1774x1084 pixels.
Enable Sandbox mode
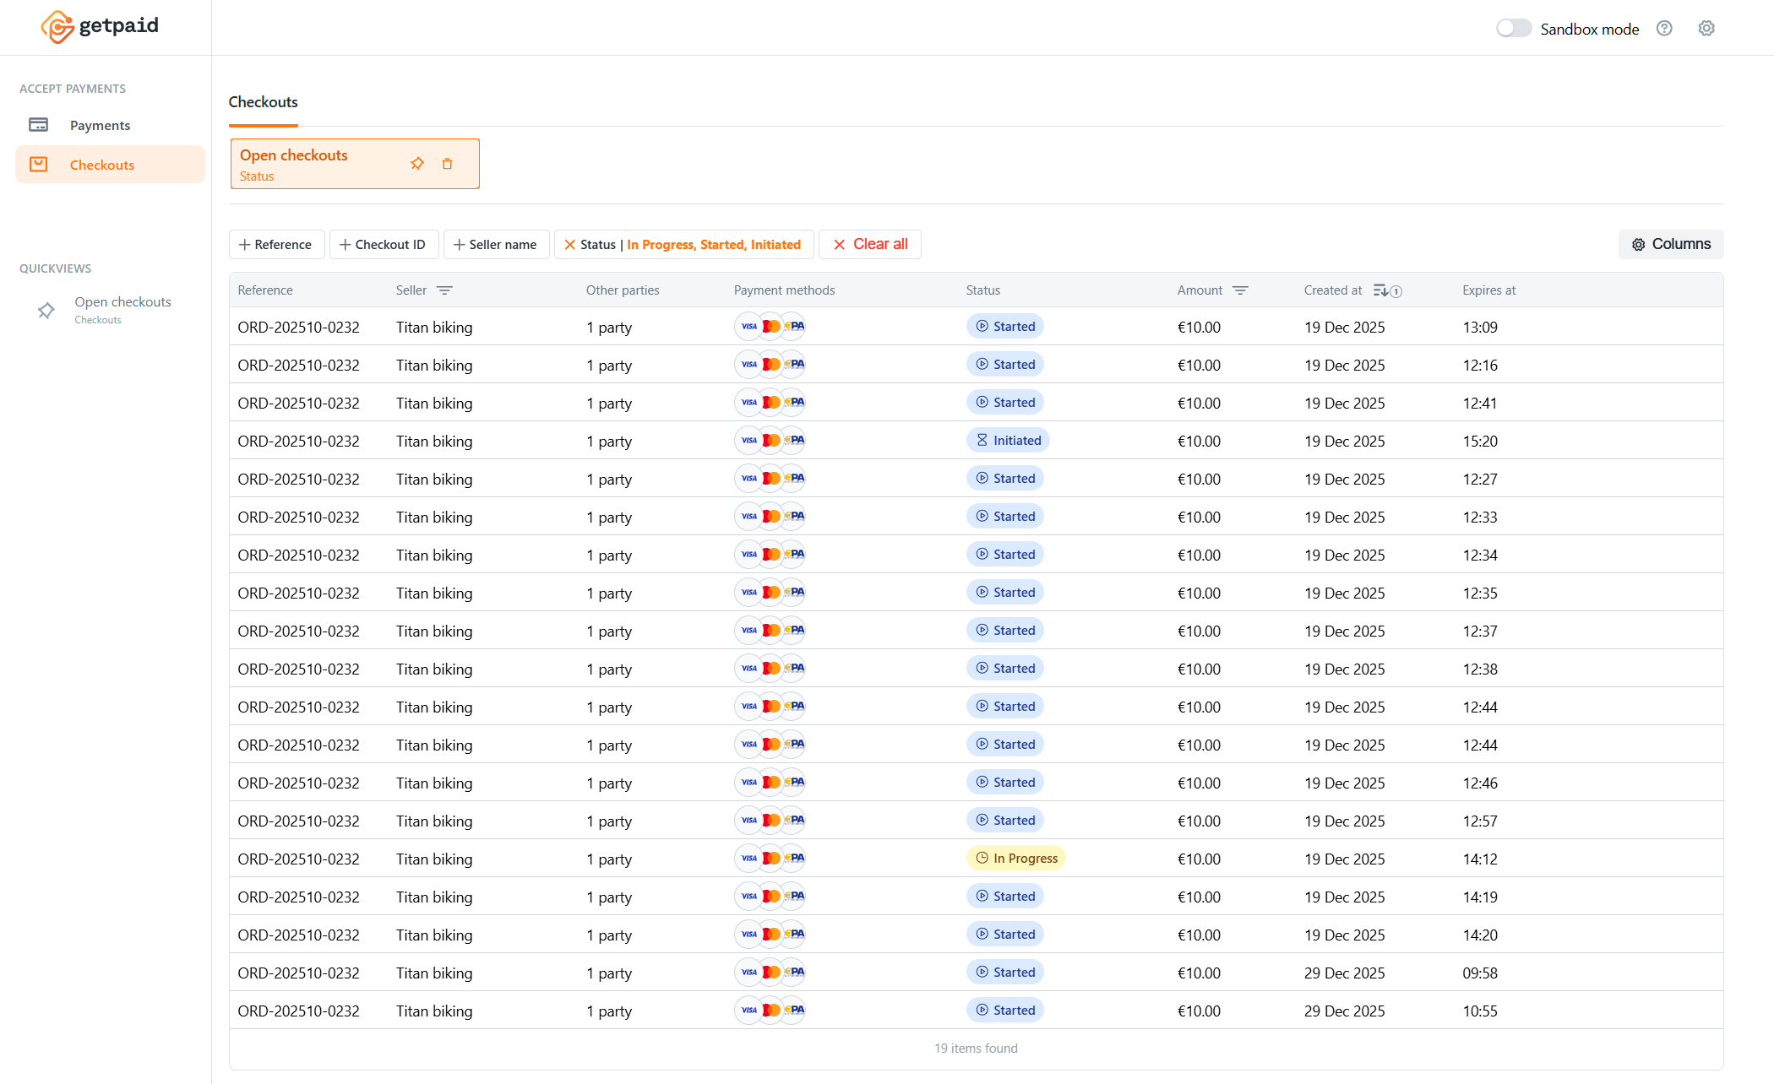pyautogui.click(x=1513, y=28)
